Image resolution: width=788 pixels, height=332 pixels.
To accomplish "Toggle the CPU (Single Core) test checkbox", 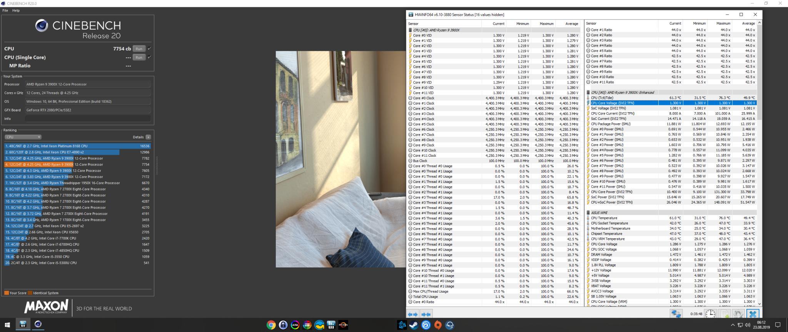I will pos(149,57).
